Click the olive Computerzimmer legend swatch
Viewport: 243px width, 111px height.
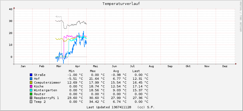click(x=31, y=82)
